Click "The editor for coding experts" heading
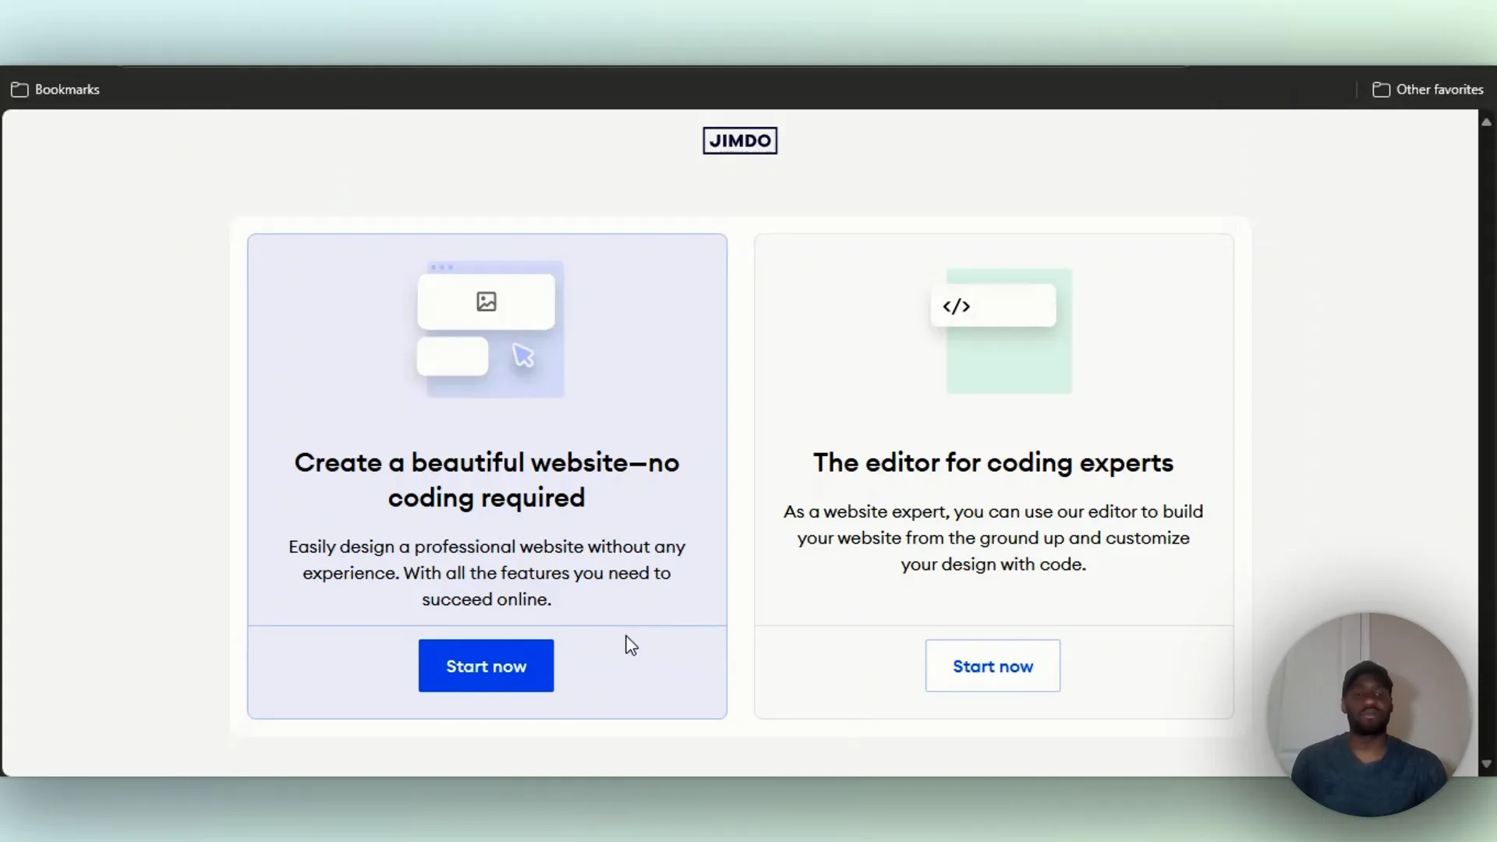 (993, 462)
